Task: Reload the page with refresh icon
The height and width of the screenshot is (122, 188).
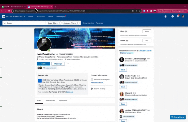Action: [9, 11]
